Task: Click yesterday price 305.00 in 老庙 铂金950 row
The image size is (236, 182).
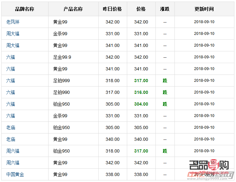Action: point(113,127)
